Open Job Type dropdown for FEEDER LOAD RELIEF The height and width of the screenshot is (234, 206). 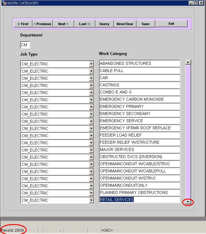tap(92, 136)
